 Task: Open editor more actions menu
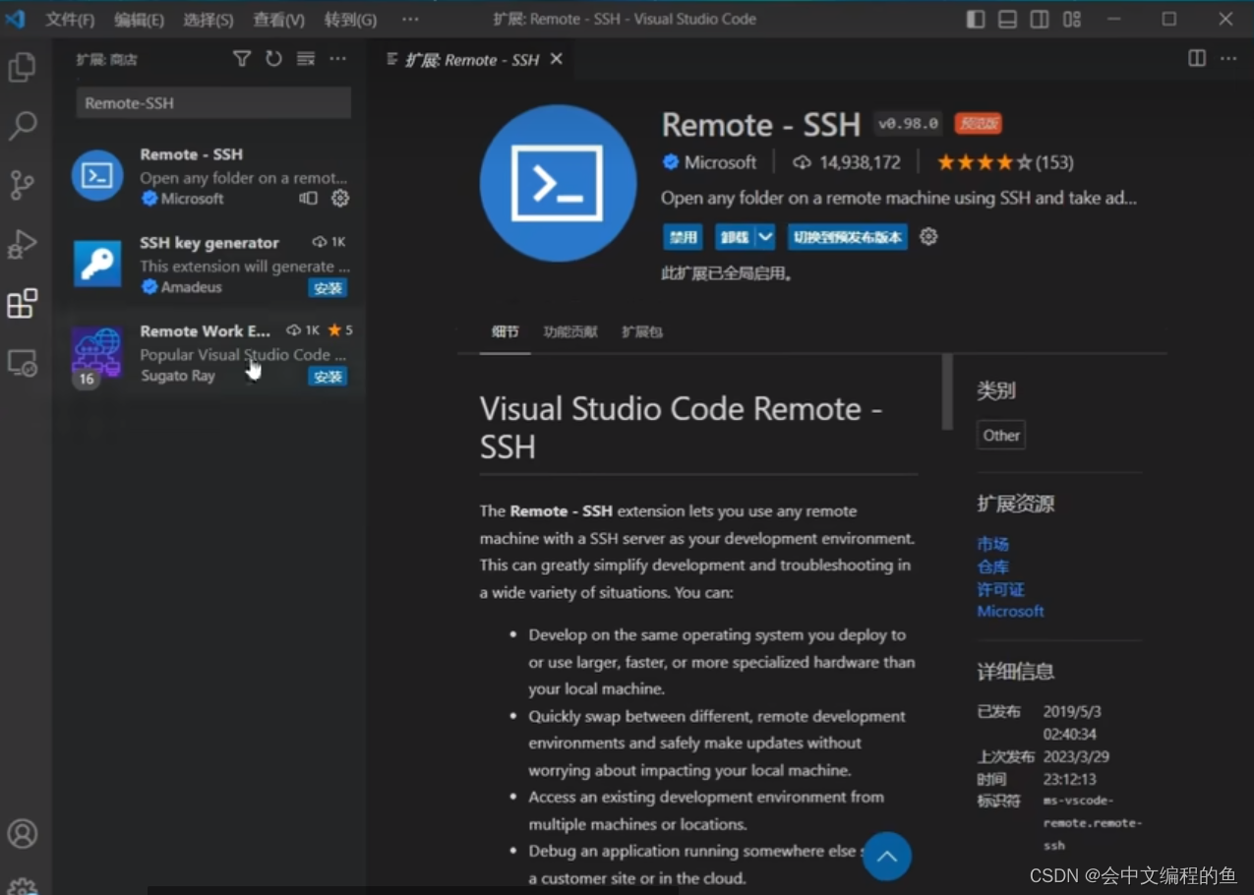tap(1228, 58)
